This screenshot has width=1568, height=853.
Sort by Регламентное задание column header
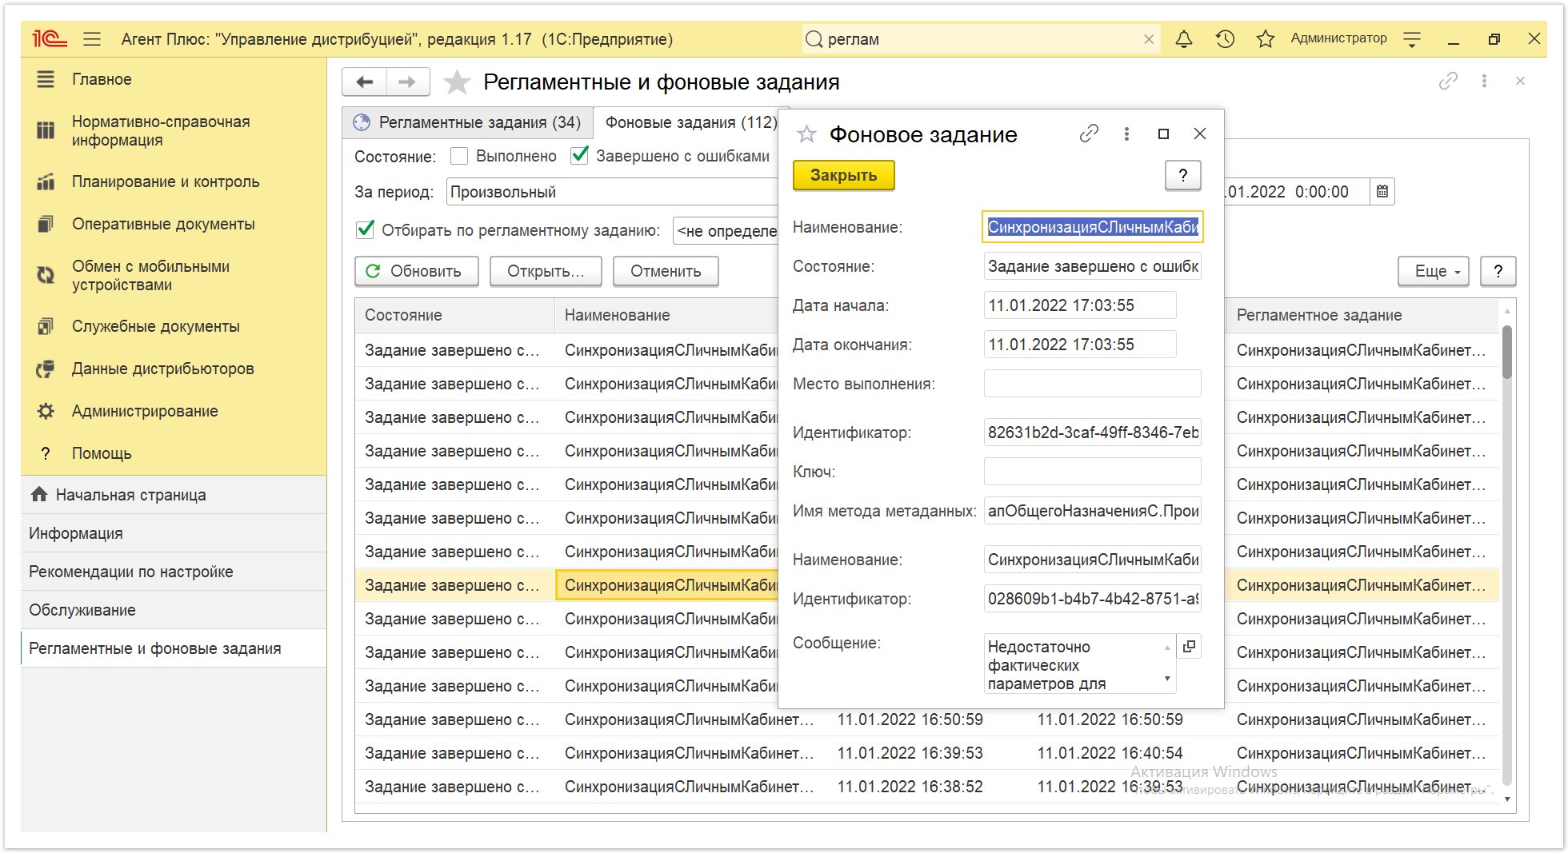[x=1362, y=315]
